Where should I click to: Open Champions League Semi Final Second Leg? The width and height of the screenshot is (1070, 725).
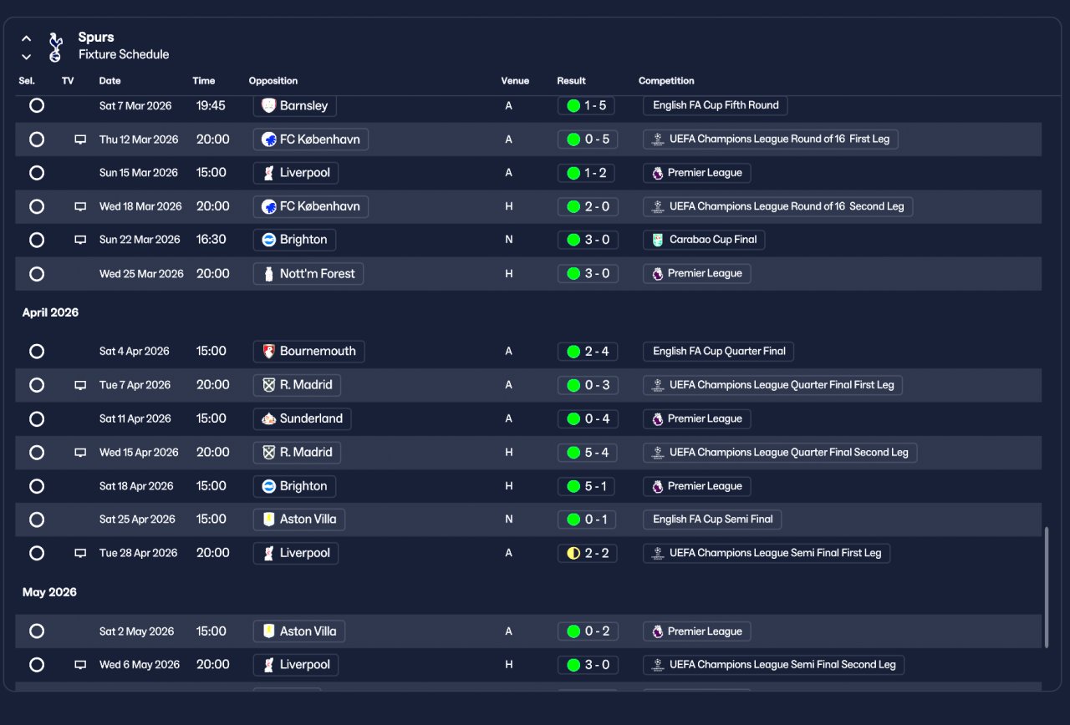pos(773,665)
